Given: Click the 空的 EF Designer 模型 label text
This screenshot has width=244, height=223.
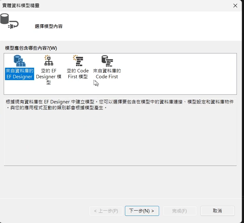Looking at the screenshot, I should coord(49,76).
